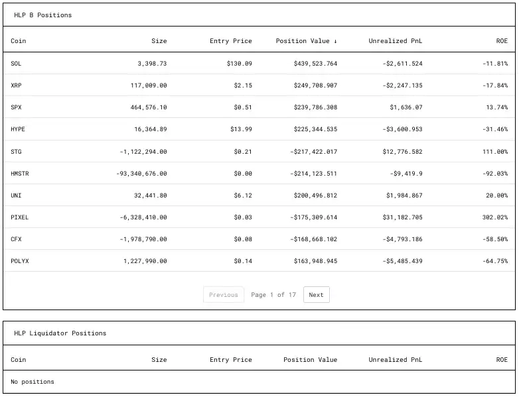Sort HLP B Positions by Coin column
This screenshot has width=519, height=397.
coord(19,41)
